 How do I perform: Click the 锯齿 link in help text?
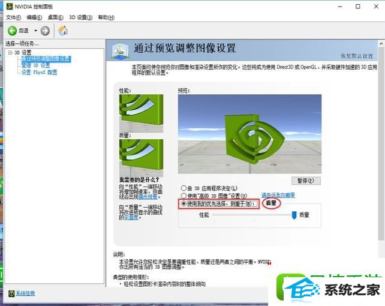(x=148, y=197)
